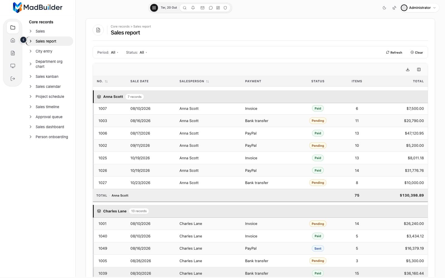
Task: Click the modules grid icon in top bar
Action: pos(218,8)
